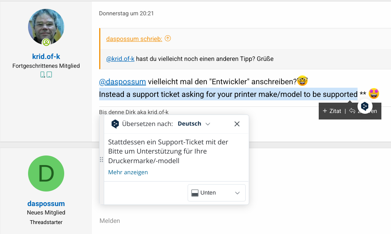Click the arrow icon beside 'daspossum schrieb'

pos(168,39)
